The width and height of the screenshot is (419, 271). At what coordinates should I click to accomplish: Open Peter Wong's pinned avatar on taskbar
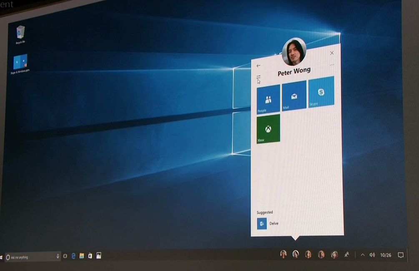tap(296, 254)
